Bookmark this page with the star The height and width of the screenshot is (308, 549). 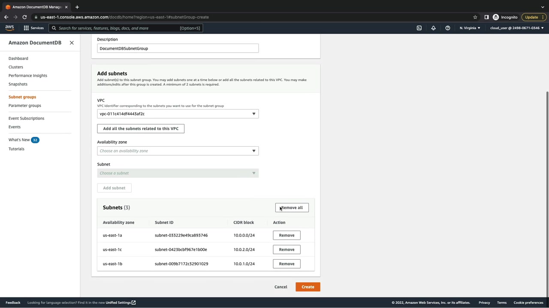tap(475, 17)
